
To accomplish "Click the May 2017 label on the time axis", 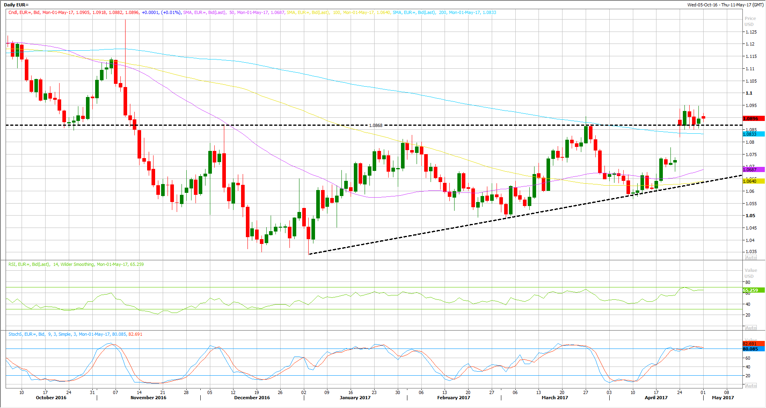I will pos(723,398).
